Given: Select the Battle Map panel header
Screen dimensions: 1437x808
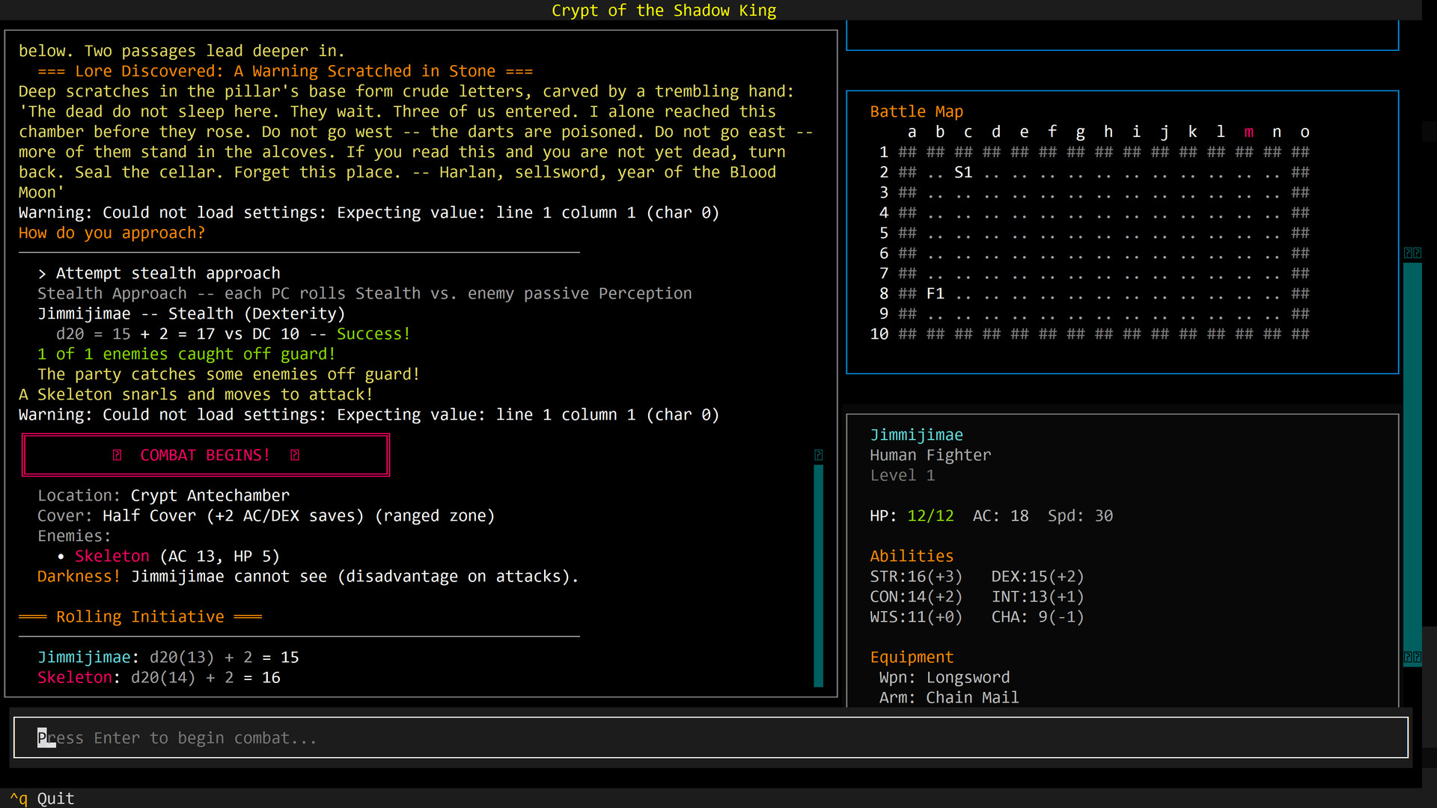Looking at the screenshot, I should [916, 111].
